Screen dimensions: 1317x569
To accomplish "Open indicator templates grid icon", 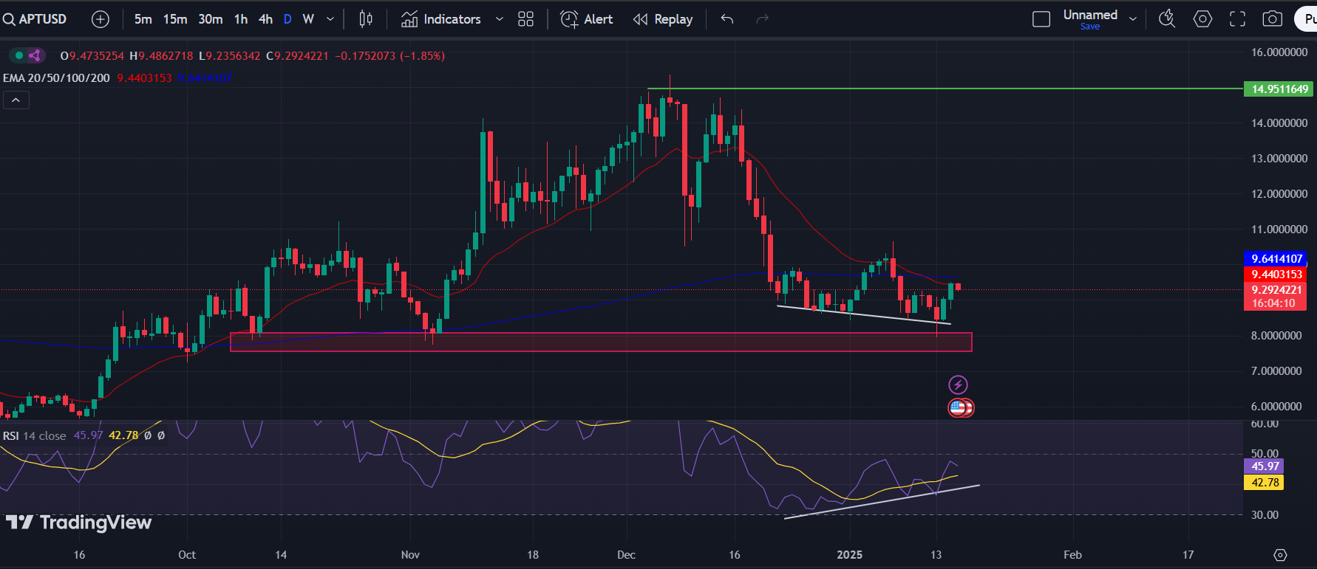I will pos(525,19).
